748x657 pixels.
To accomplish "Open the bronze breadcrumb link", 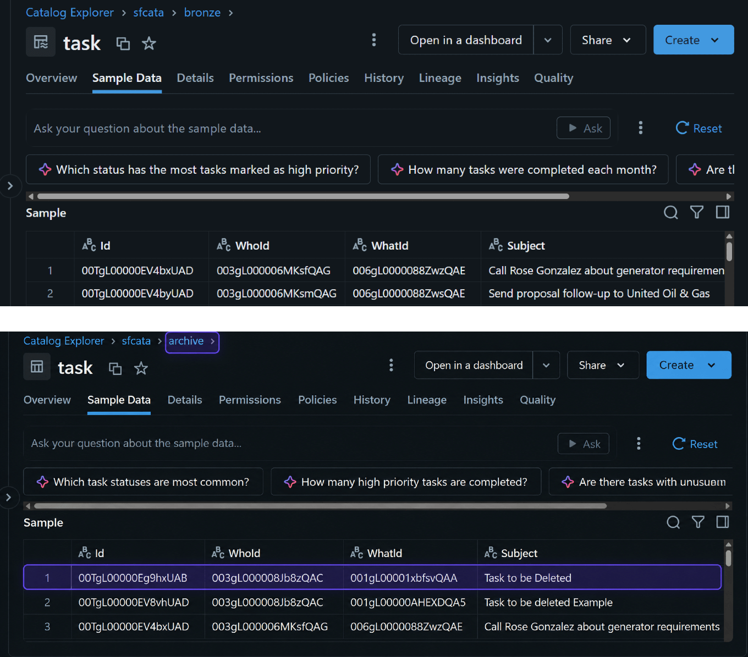I will coord(202,12).
